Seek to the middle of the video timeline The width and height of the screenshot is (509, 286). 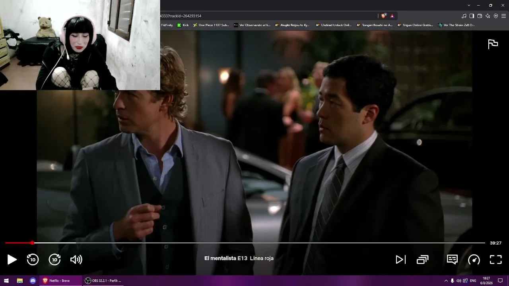[245, 243]
